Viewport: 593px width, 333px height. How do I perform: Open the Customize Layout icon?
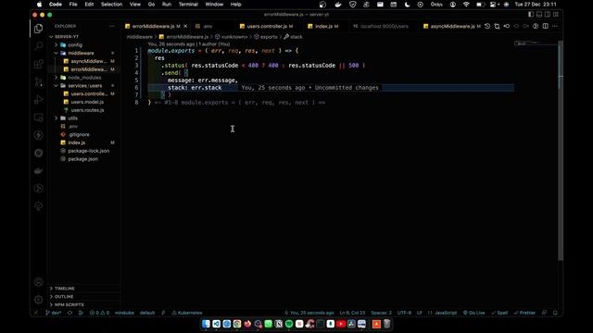click(556, 15)
